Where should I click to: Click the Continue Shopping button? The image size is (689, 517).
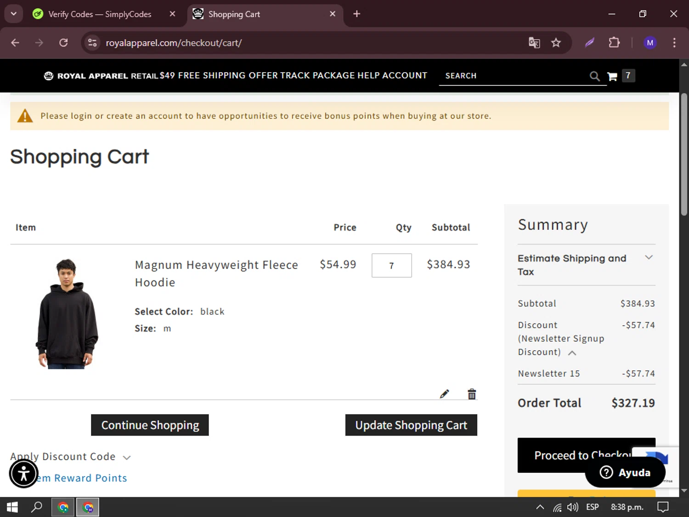pyautogui.click(x=150, y=425)
